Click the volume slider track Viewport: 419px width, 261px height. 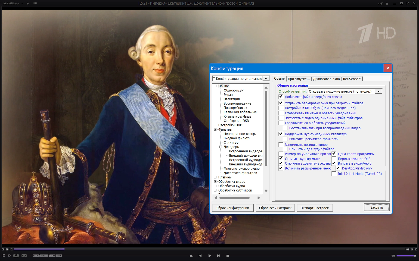point(405,256)
